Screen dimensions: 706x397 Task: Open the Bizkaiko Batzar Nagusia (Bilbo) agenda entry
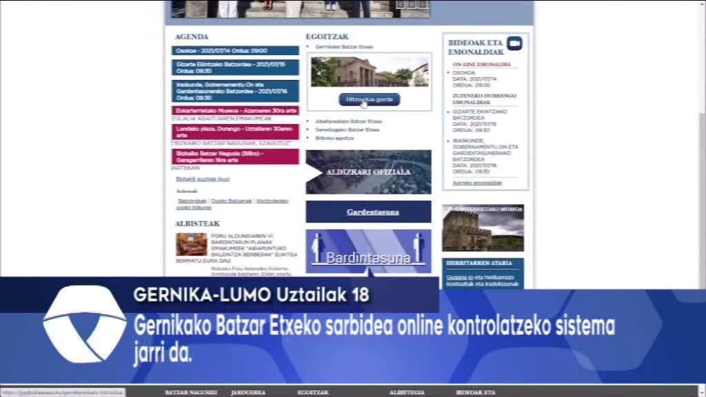(x=235, y=156)
